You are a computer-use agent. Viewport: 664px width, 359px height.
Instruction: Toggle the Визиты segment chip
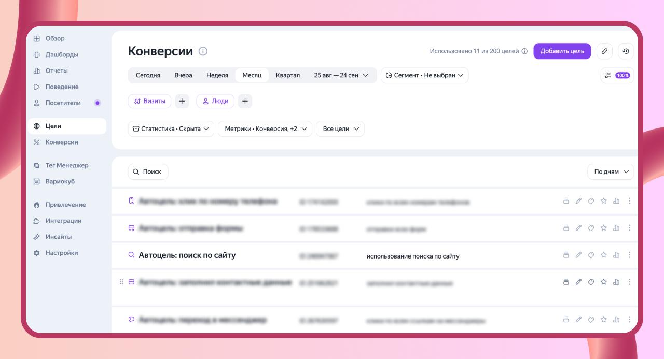click(149, 102)
